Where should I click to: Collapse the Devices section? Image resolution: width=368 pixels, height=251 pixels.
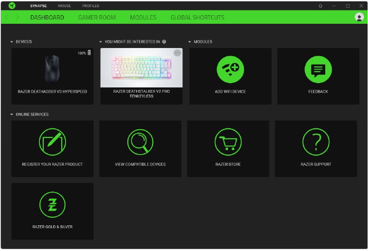[11, 42]
